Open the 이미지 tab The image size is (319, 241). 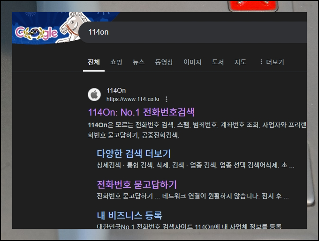click(192, 62)
